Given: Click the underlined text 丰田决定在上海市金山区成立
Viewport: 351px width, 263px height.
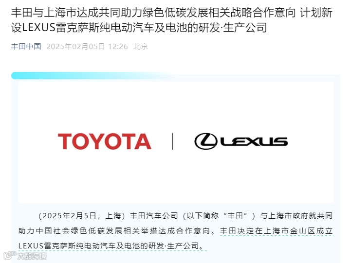Looking at the screenshot, I should click(x=276, y=231).
